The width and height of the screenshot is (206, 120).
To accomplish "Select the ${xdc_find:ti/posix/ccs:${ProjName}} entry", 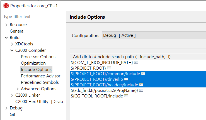I will click(104, 90).
